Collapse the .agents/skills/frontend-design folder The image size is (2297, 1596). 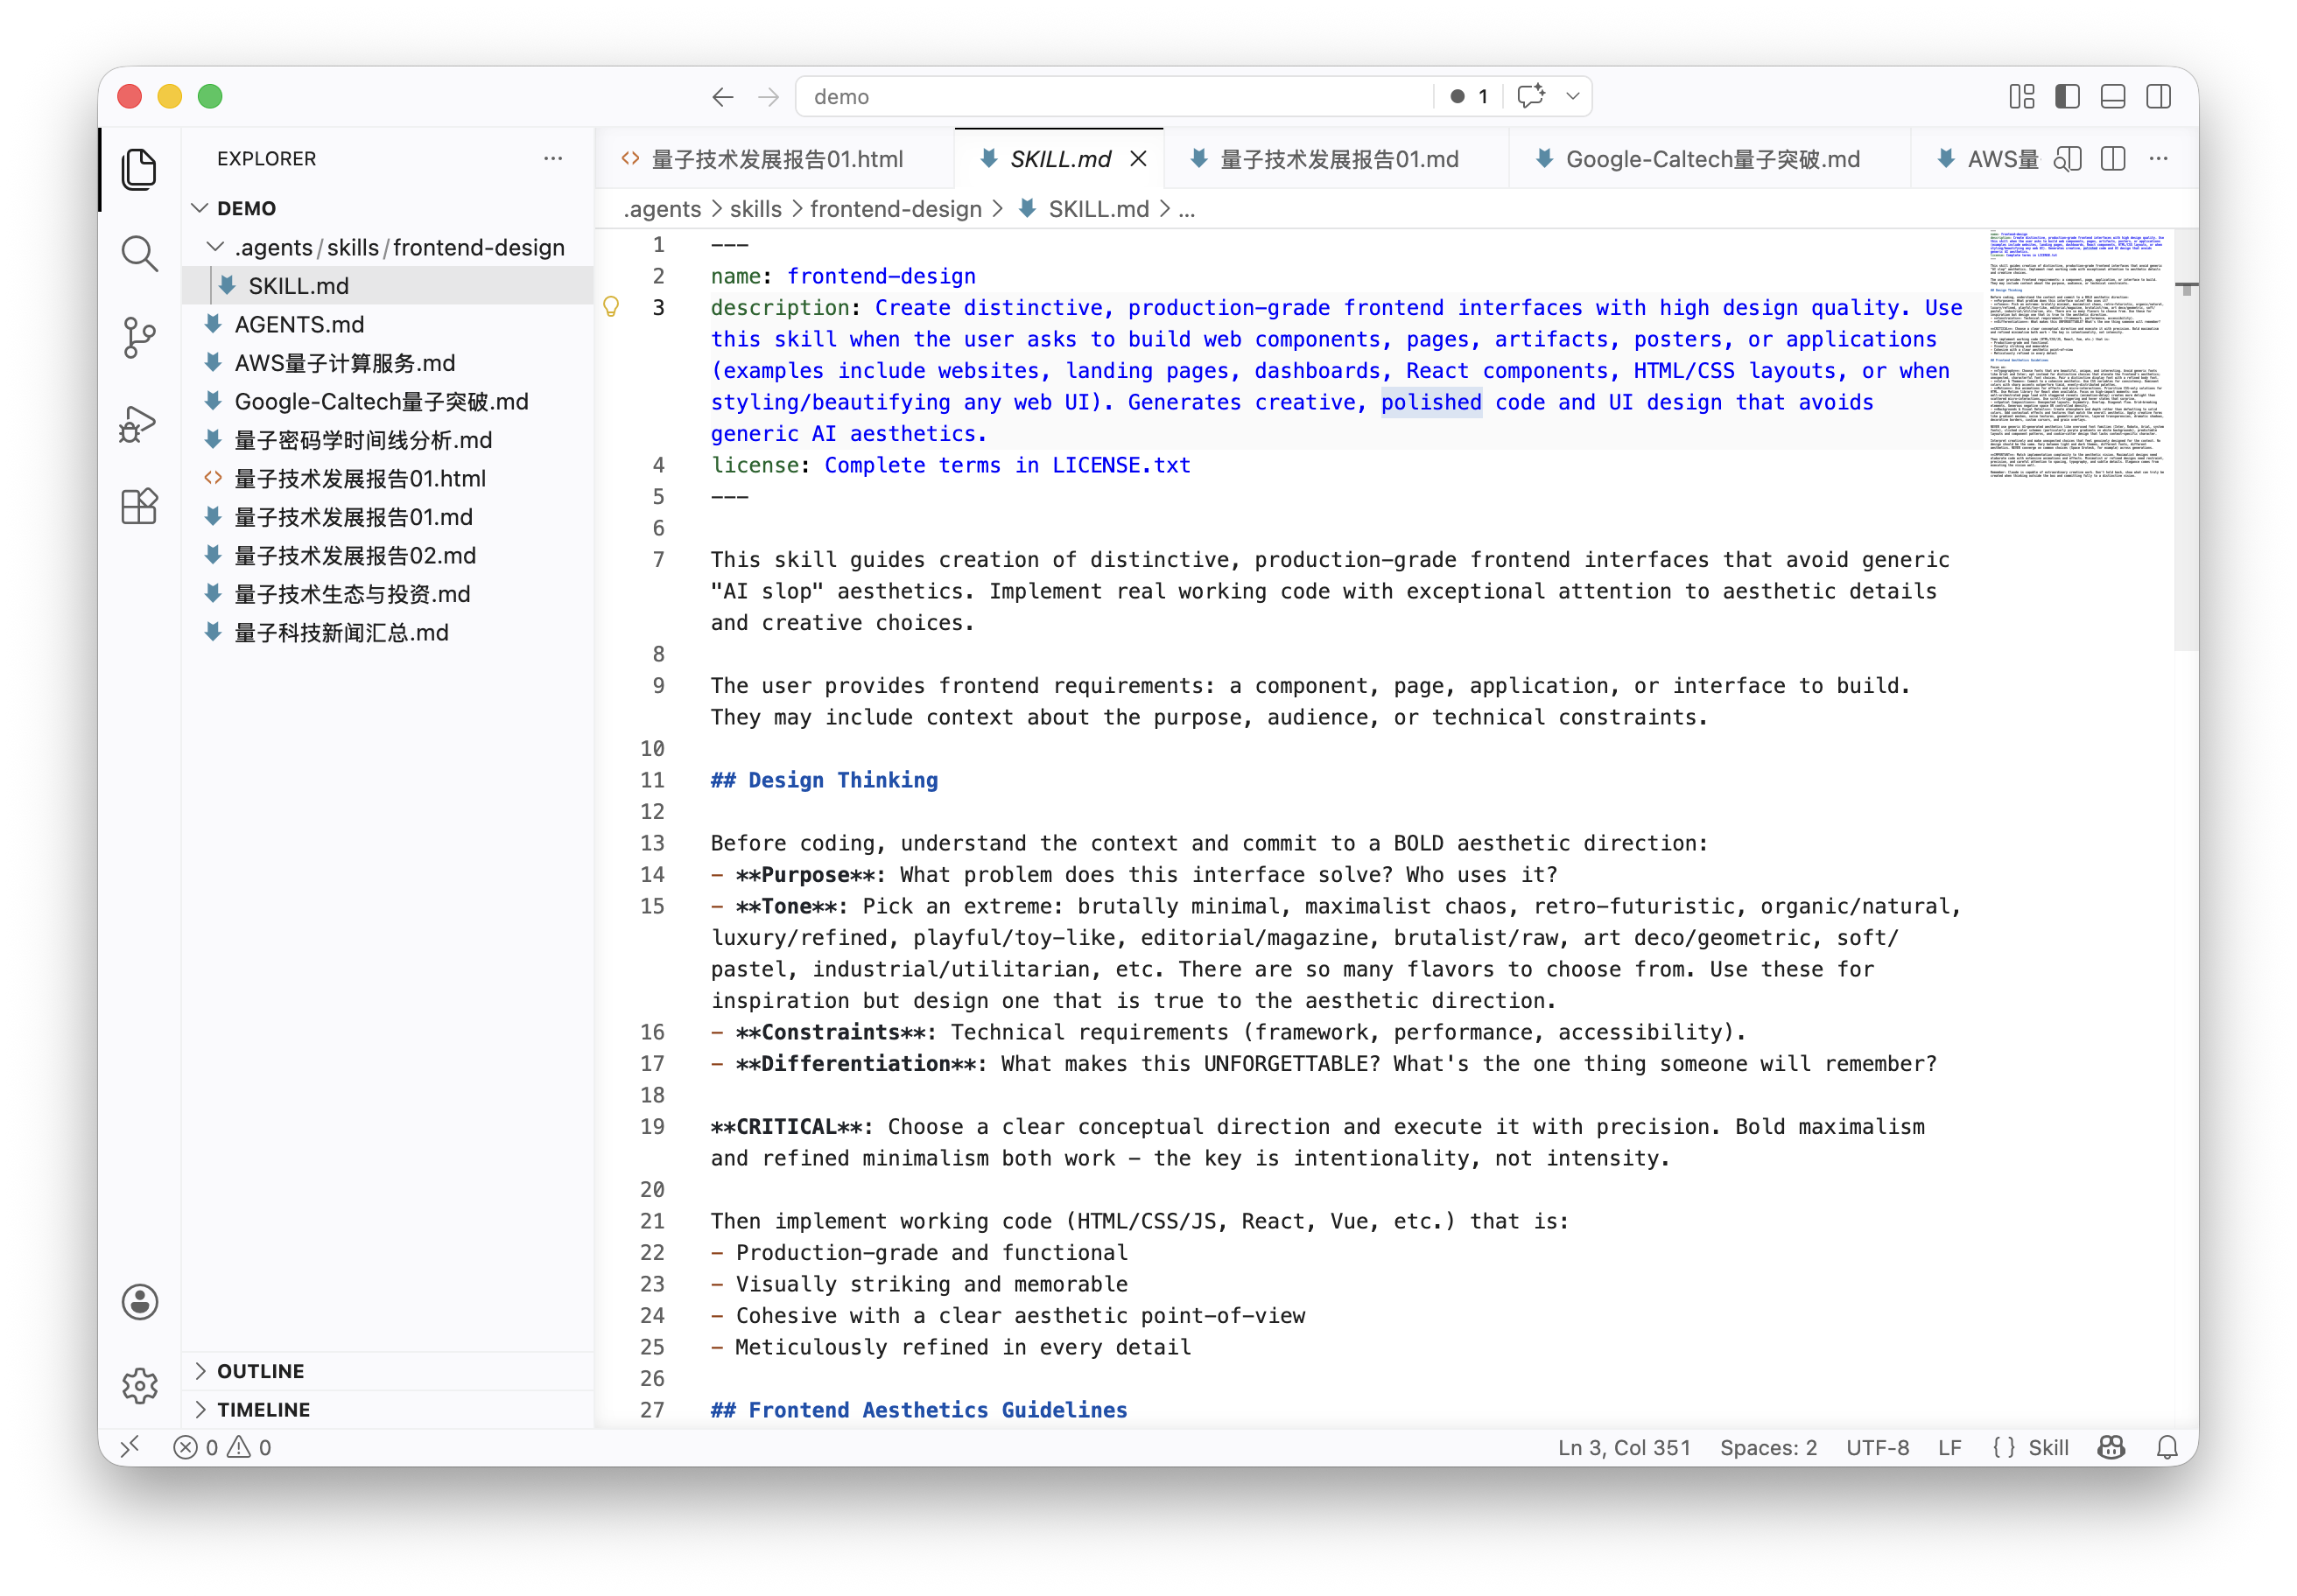(390, 247)
